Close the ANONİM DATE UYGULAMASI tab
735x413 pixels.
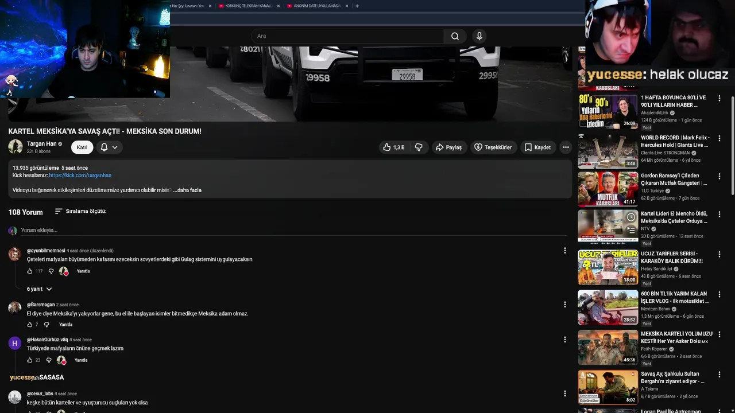(x=347, y=6)
